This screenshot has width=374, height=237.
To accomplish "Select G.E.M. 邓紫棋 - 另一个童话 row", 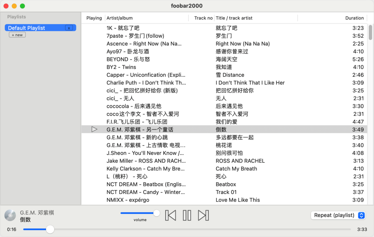I will coord(224,129).
